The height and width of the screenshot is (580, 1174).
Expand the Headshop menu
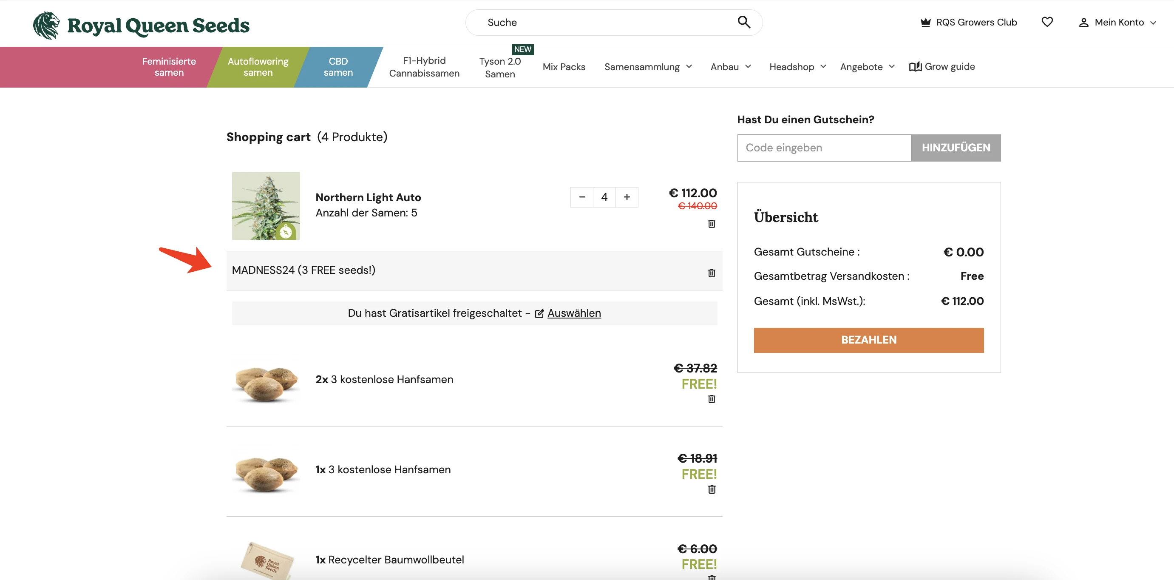(823, 67)
